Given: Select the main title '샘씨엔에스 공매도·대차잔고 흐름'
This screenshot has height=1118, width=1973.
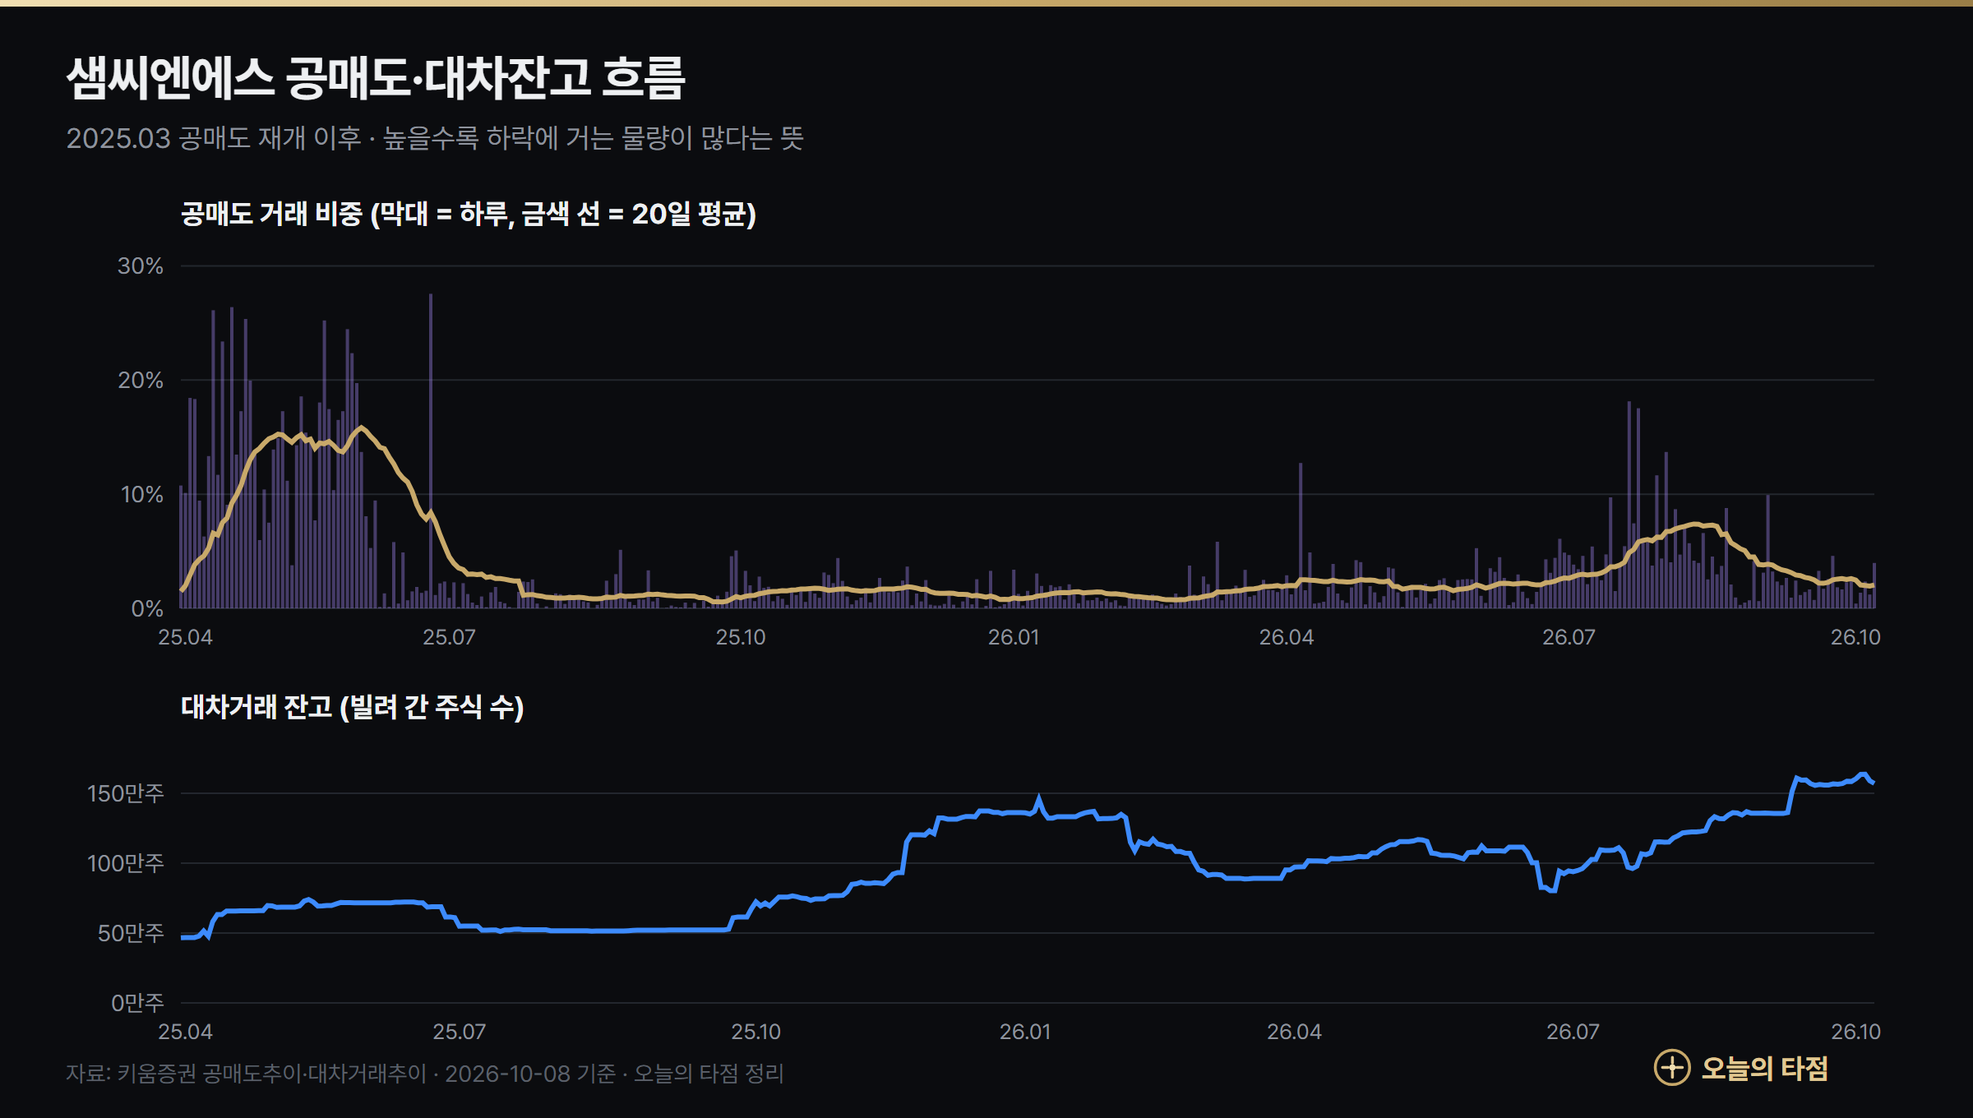Looking at the screenshot, I should click(x=376, y=78).
